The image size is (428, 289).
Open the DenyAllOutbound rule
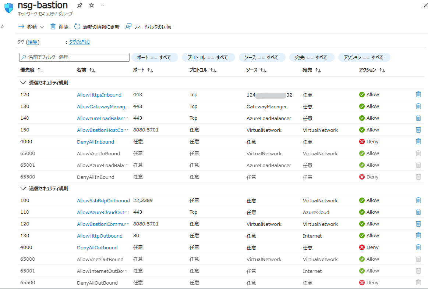(x=97, y=248)
